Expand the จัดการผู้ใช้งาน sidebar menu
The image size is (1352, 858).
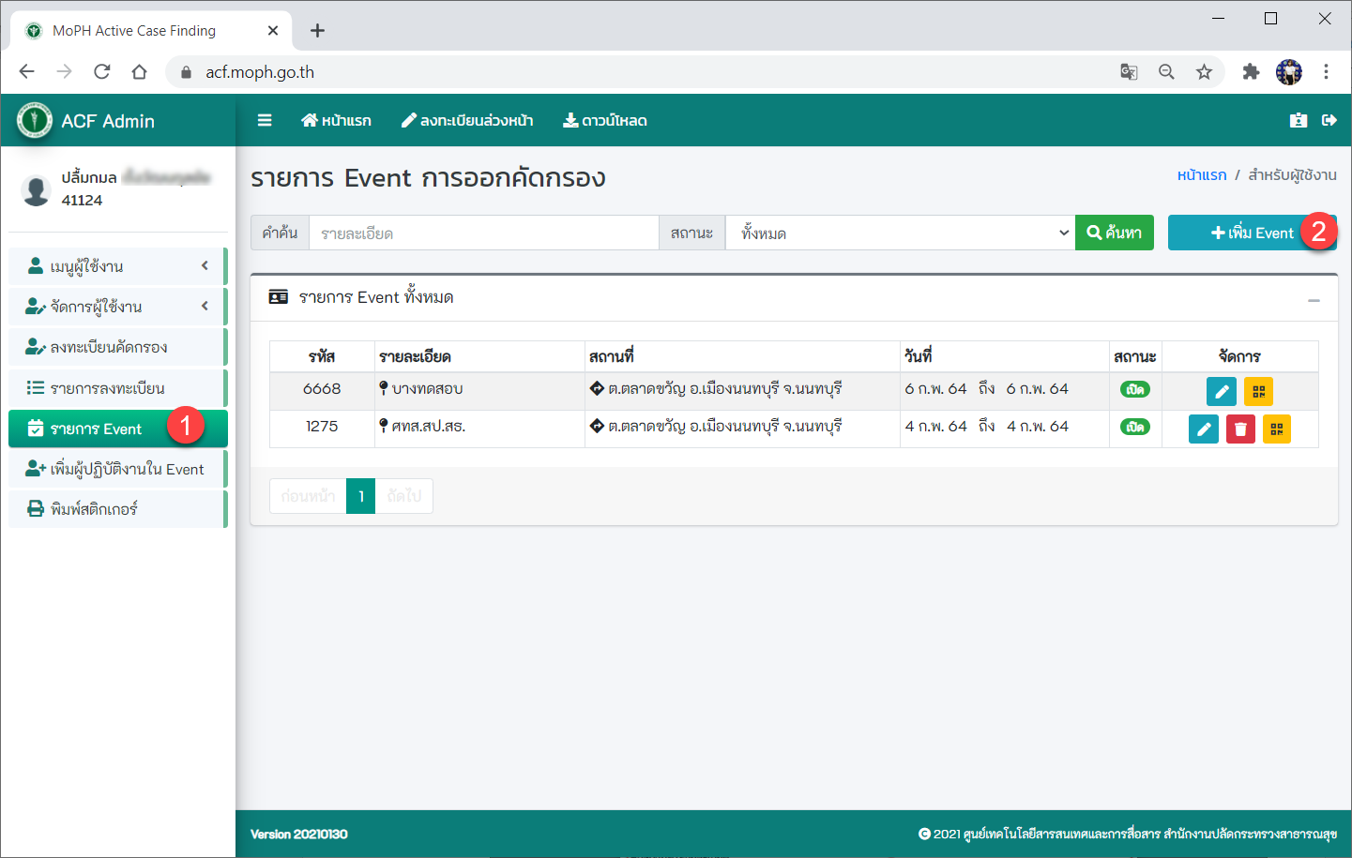click(x=117, y=307)
